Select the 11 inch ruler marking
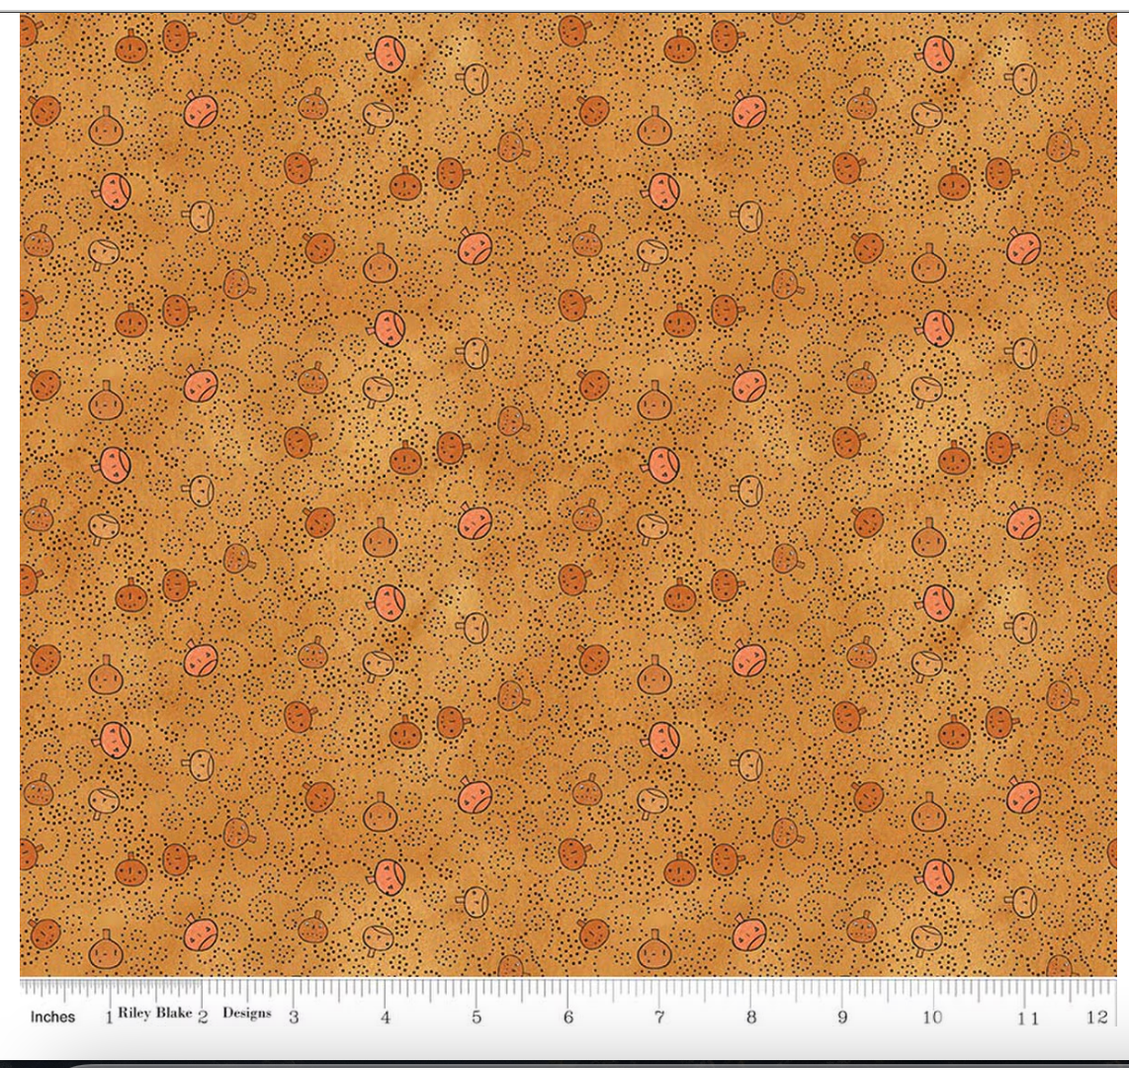 (1027, 1017)
